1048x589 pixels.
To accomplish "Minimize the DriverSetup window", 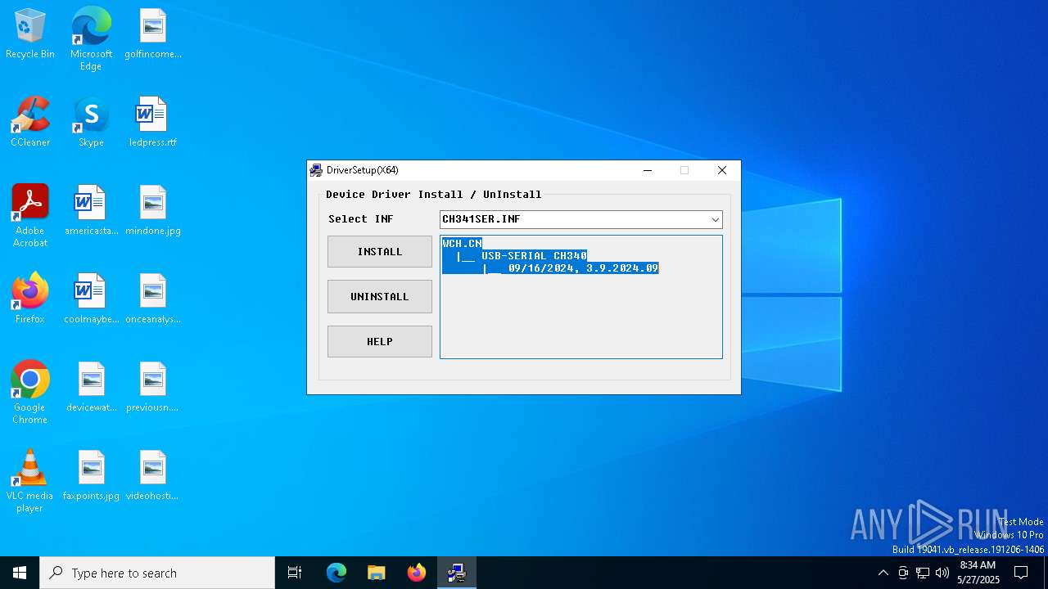I will pyautogui.click(x=648, y=170).
